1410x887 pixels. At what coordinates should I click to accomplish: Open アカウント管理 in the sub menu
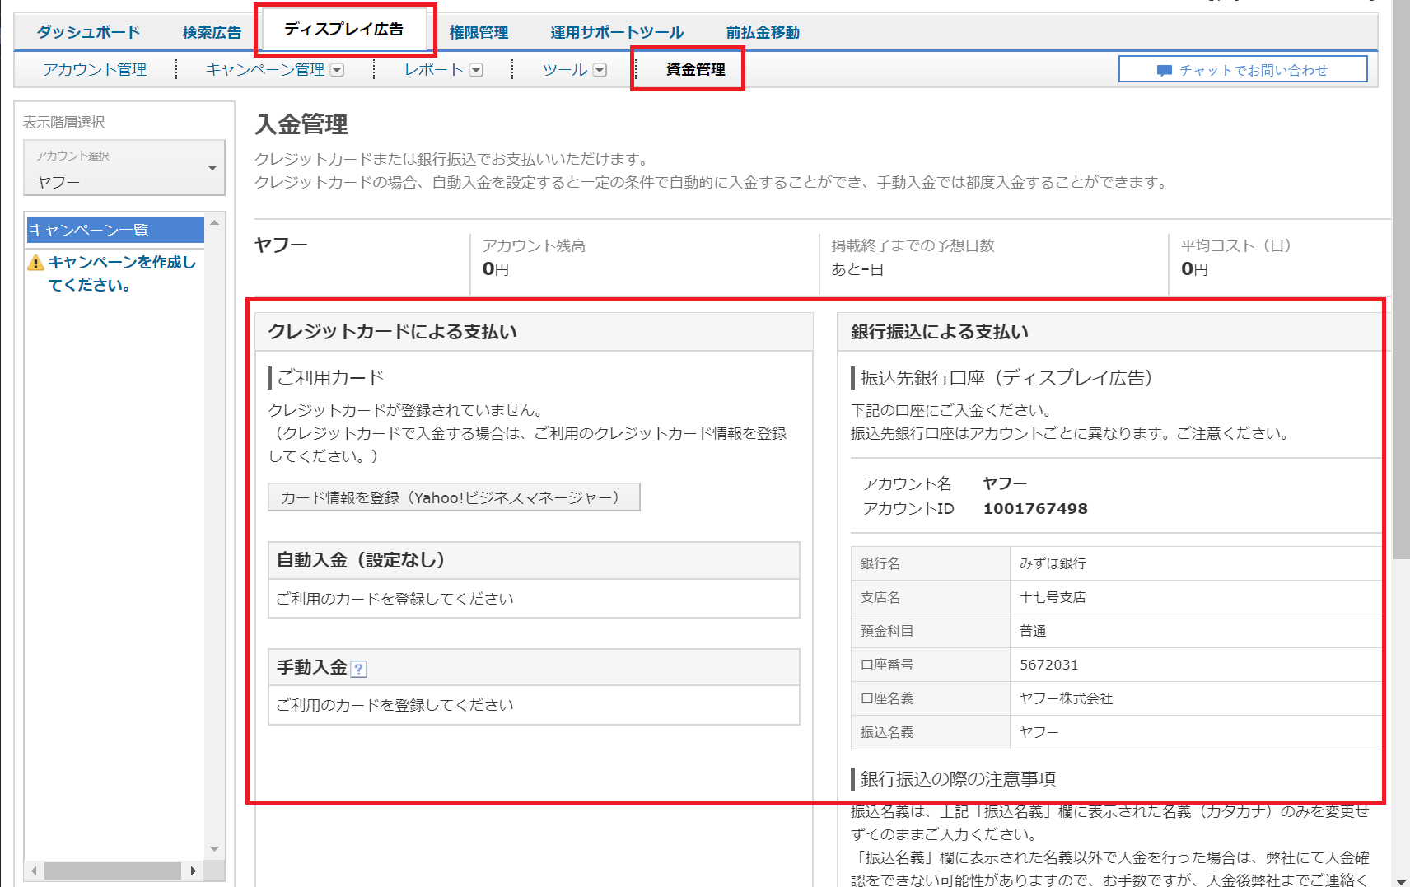coord(95,70)
